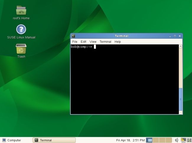Open the Terminal menu in the menu bar
Screen dimensions: 192x143
click(105, 42)
